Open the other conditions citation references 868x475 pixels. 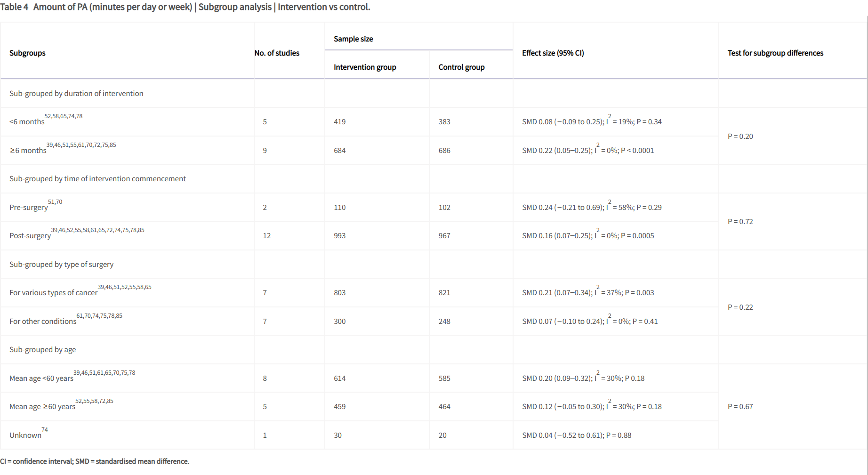99,316
